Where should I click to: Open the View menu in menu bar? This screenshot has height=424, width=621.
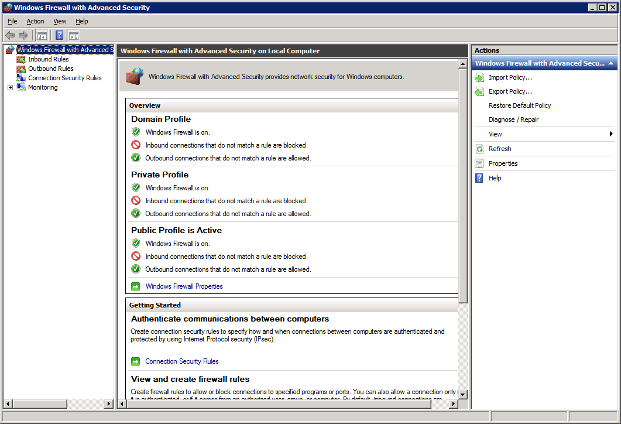click(x=60, y=22)
